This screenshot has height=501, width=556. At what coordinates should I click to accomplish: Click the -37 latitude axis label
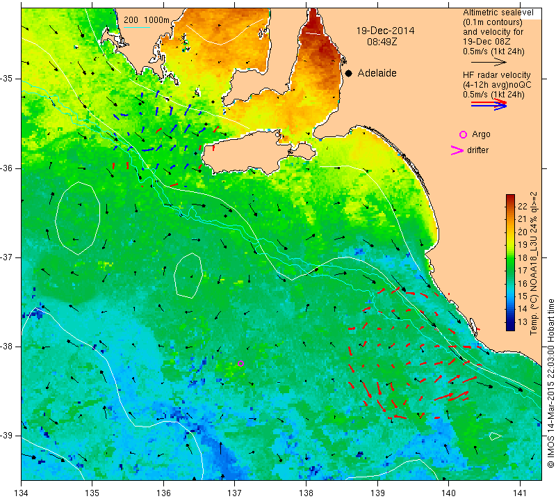pos(6,257)
